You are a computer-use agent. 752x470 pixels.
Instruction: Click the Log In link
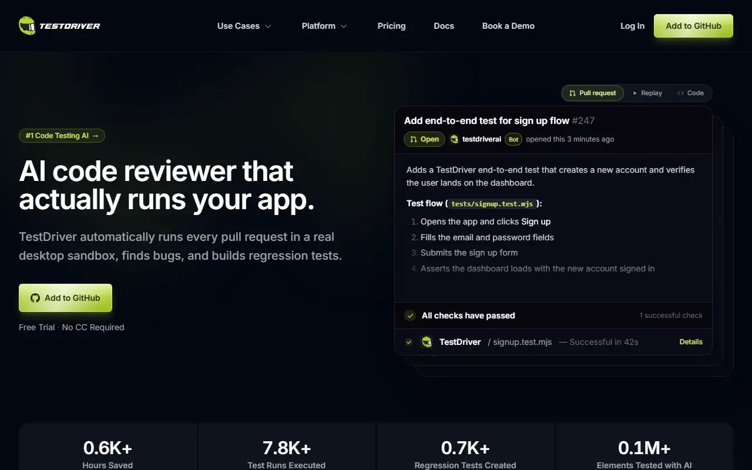[x=632, y=26]
